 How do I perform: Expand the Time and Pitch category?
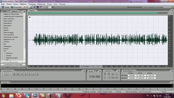coord(2,35)
